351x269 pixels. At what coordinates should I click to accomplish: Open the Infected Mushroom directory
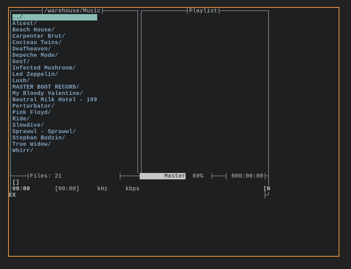pos(43,68)
